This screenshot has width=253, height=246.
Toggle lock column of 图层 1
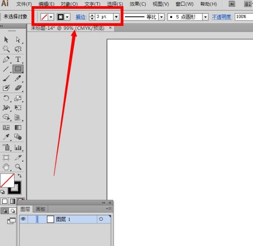point(32,219)
